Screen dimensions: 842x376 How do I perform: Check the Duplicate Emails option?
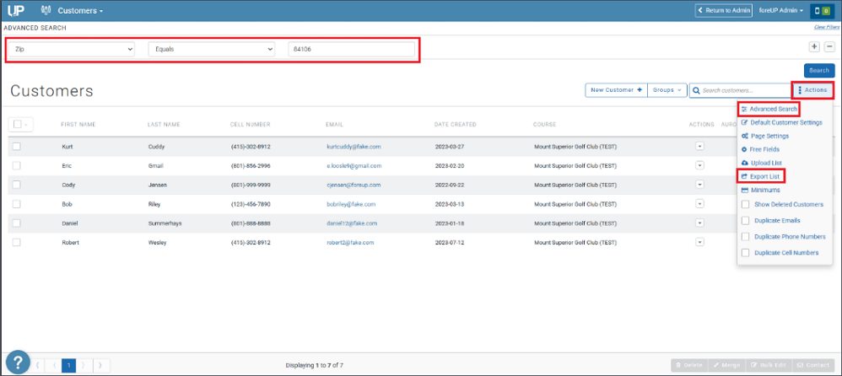tap(745, 220)
